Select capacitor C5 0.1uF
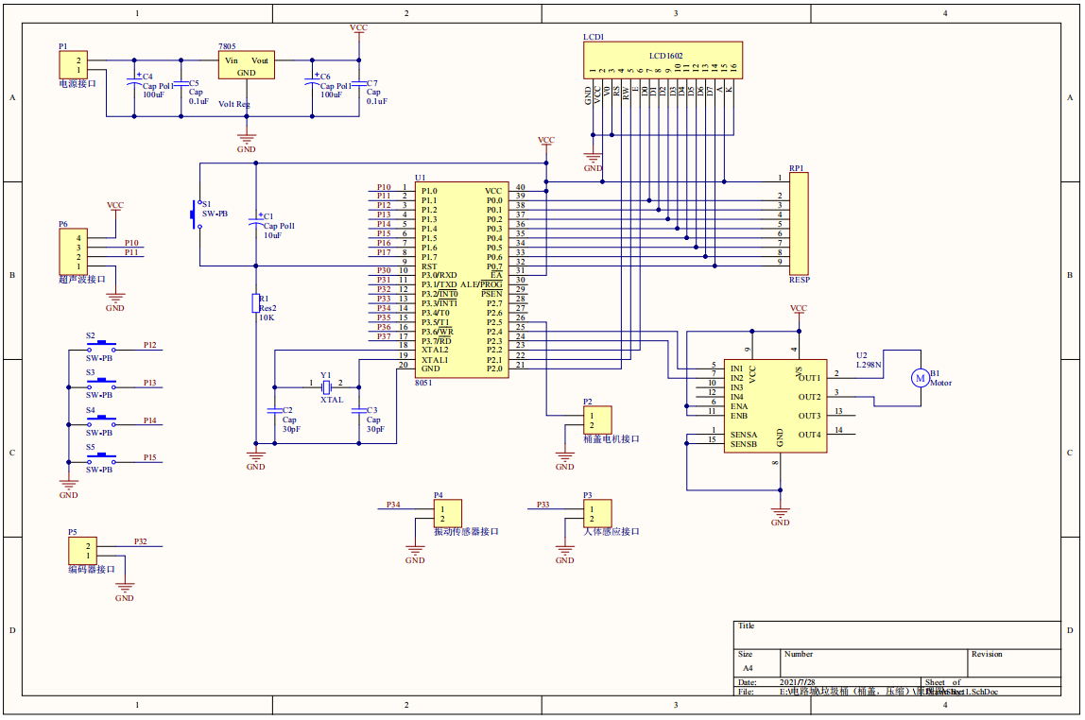Viewport: 1085px width, 720px height. (181, 83)
